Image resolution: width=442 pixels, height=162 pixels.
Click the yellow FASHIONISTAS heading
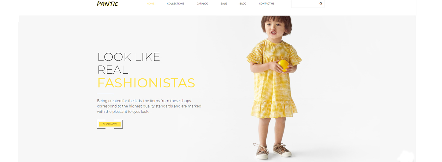pos(146,83)
